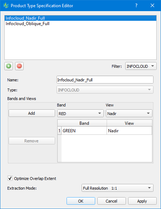Click the Apply button
This screenshot has width=161, height=209.
[142, 201]
